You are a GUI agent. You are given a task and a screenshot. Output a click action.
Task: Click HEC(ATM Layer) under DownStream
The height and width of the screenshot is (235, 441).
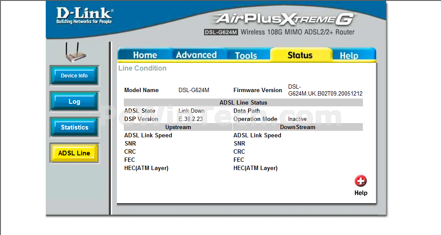click(255, 168)
